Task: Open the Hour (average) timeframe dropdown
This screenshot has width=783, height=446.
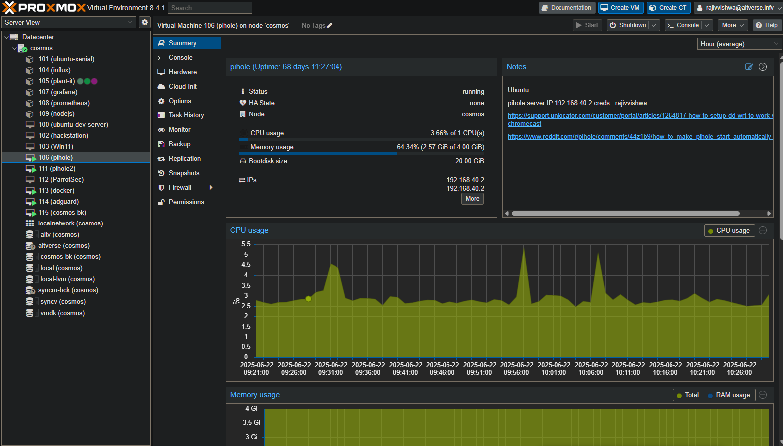Action: point(739,44)
